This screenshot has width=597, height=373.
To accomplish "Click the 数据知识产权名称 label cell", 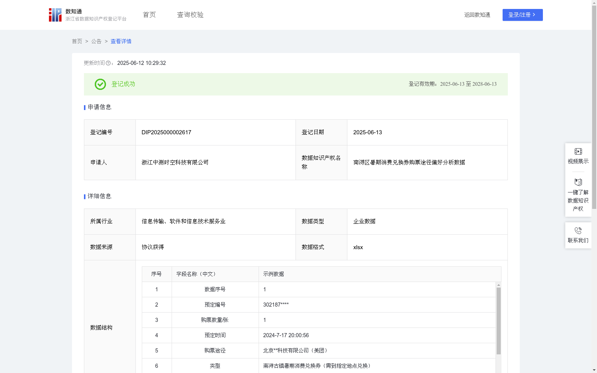I will [321, 163].
